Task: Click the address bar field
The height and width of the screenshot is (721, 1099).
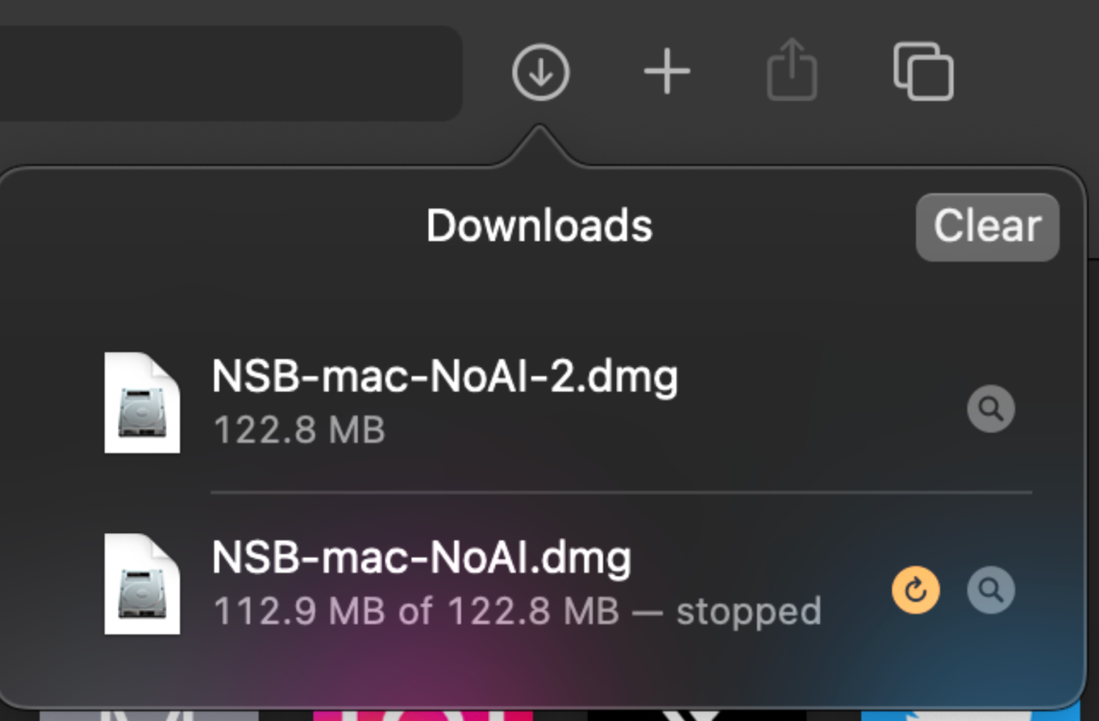Action: [229, 73]
